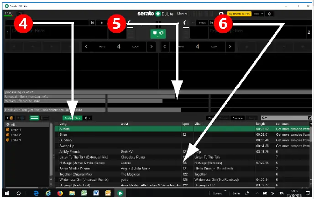This screenshot has height=199, width=314.
Task: Open the Windows Start menu
Action: pos(7,193)
